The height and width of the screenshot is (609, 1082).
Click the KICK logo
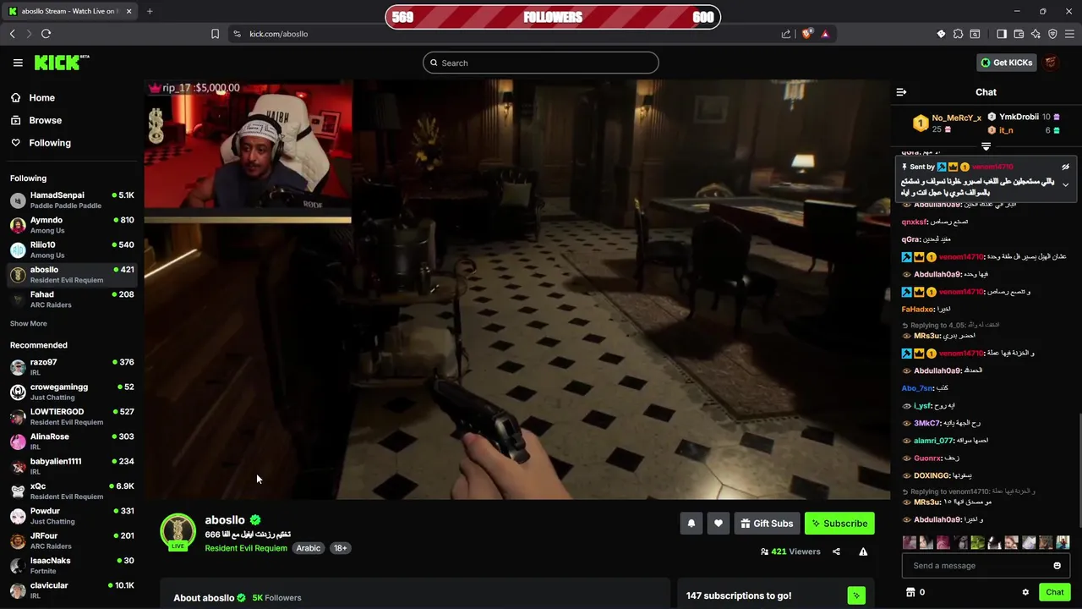(x=62, y=63)
